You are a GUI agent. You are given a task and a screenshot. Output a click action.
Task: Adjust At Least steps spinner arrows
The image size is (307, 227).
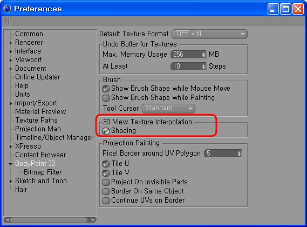tap(203, 66)
